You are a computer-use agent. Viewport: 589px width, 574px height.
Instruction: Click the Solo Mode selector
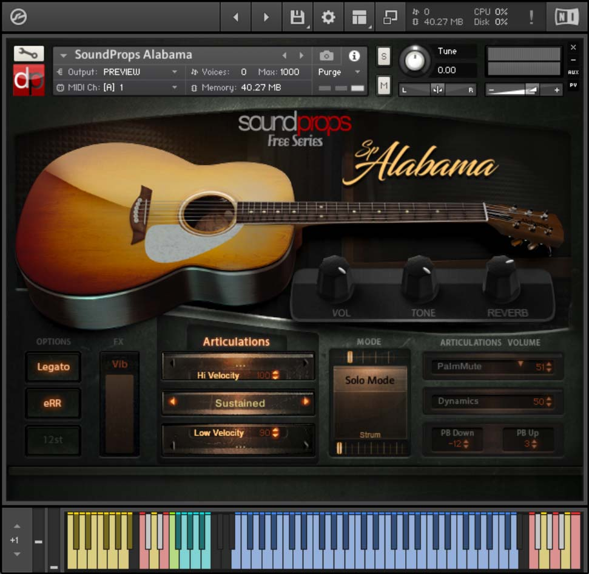point(370,381)
